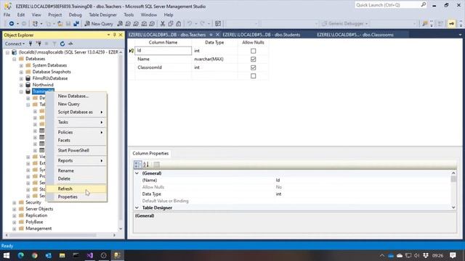Viewport: 465px width, 261px height.
Task: Open the active documents list dropdown arrow
Action: pyautogui.click(x=460, y=35)
